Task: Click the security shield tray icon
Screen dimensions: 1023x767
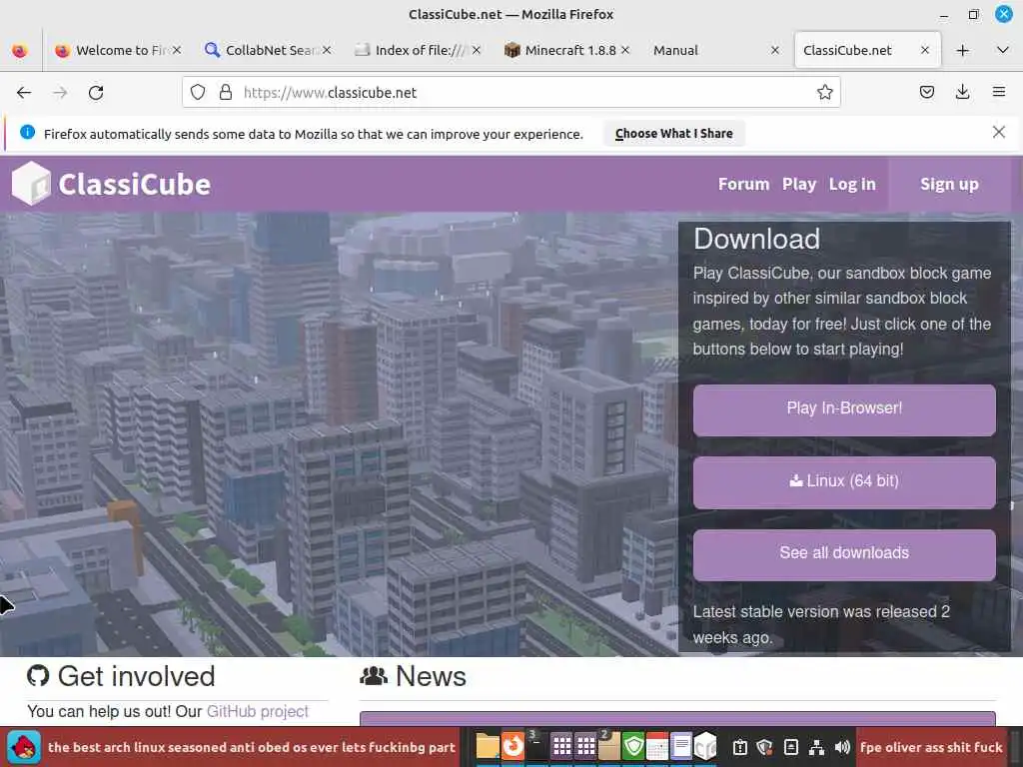Action: (765, 747)
